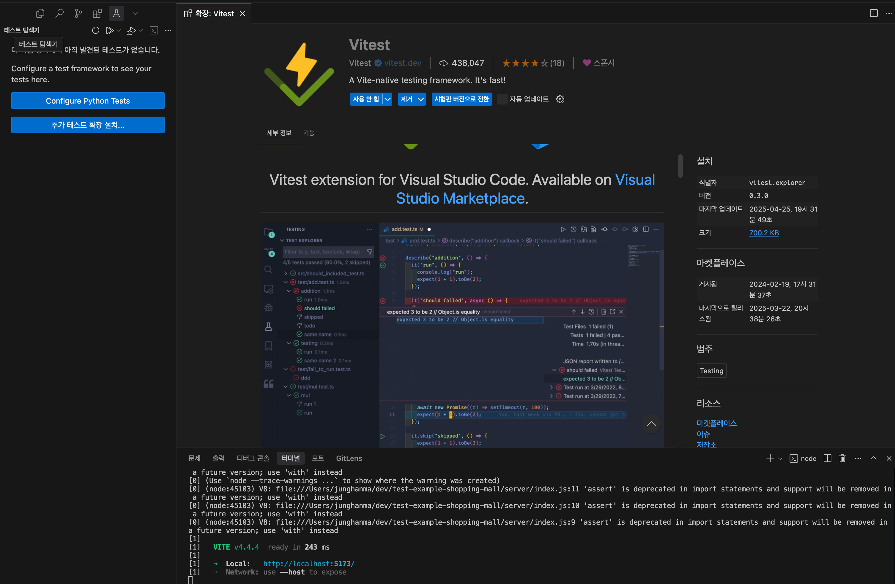Image resolution: width=895 pixels, height=584 pixels.
Task: Open the new terminal profile dropdown
Action: point(780,458)
